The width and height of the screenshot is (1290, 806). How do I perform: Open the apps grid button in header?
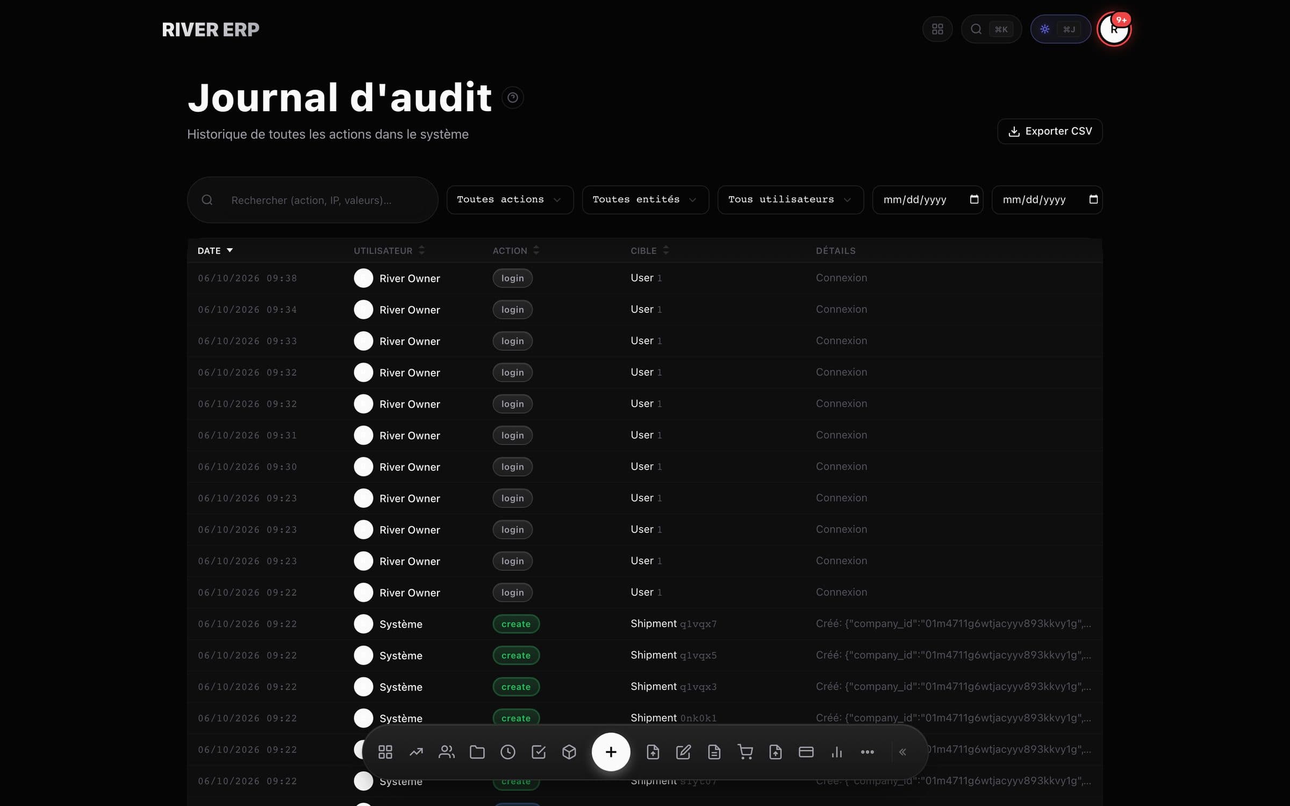[937, 29]
